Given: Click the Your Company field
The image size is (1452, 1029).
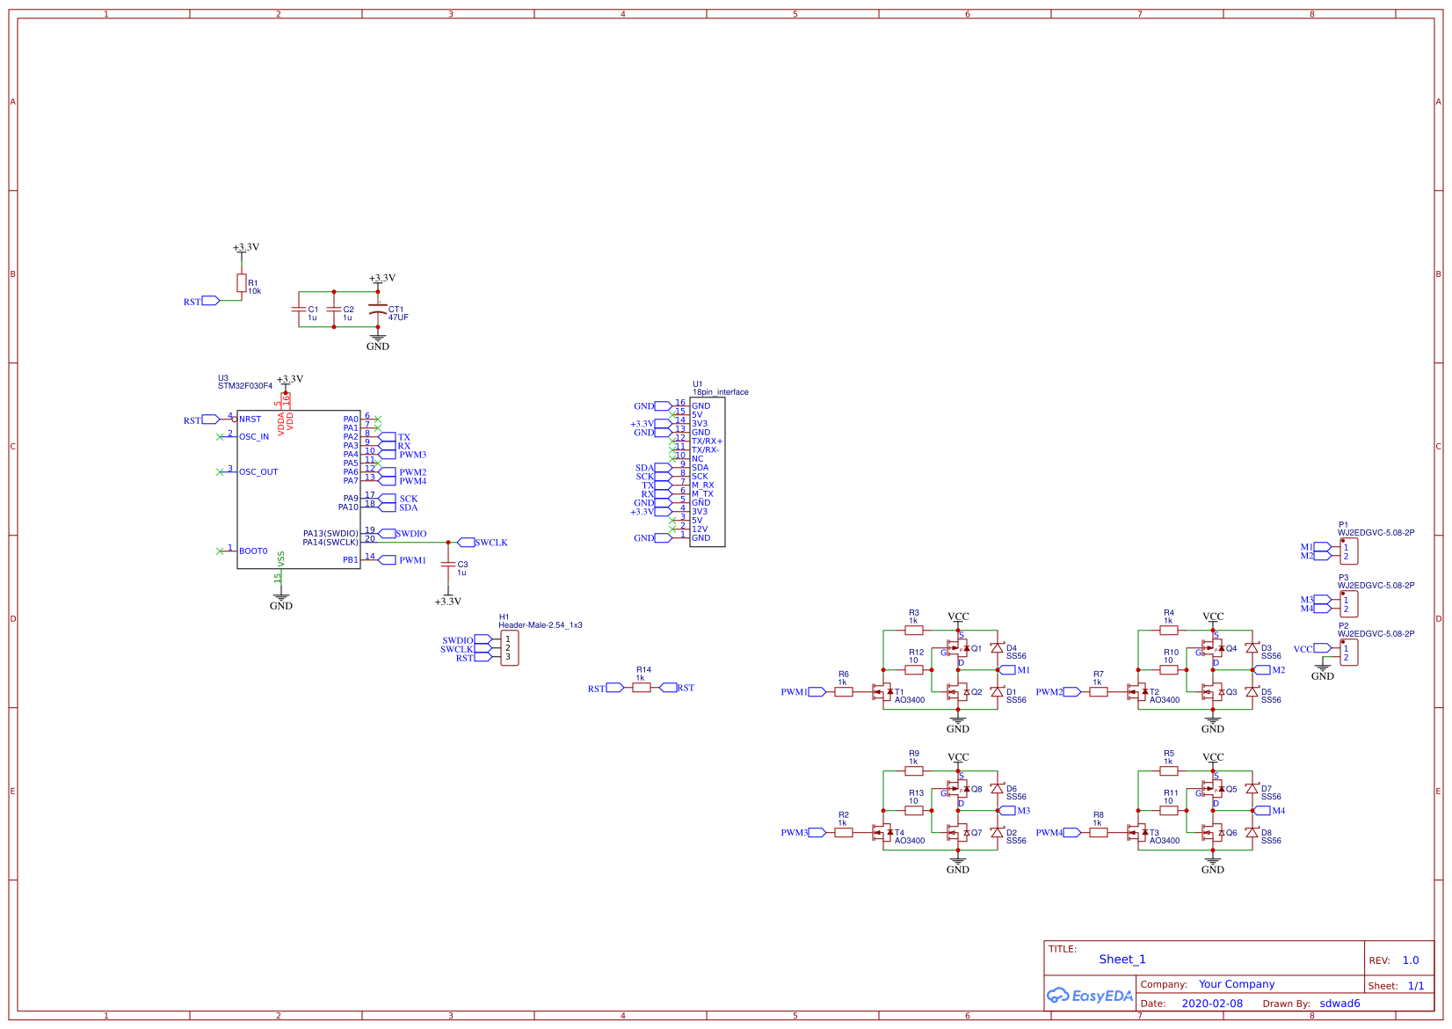Looking at the screenshot, I should (1236, 984).
